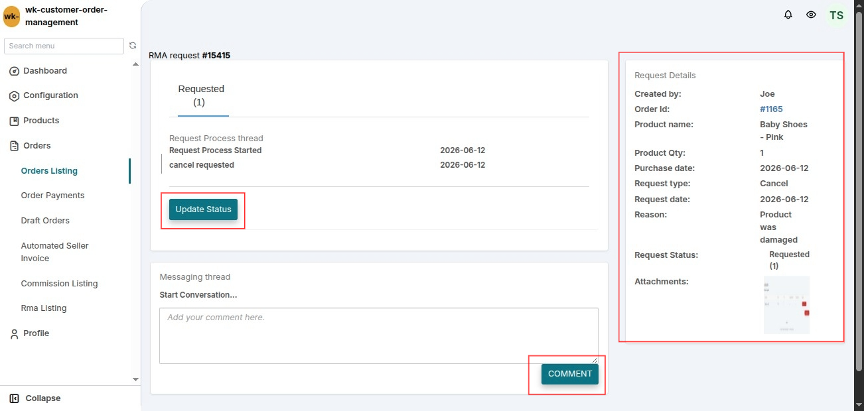Select the Requested (1) tab
Viewport: 864px width, 411px height.
tap(201, 95)
